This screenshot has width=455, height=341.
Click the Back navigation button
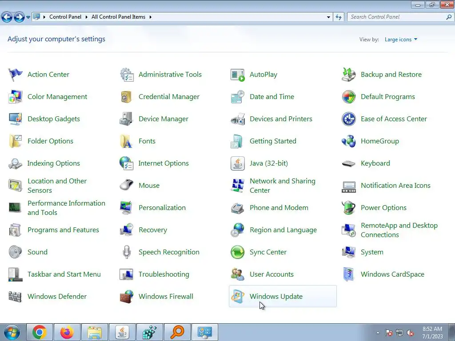[7, 17]
